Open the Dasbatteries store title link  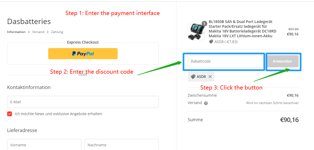point(29,21)
